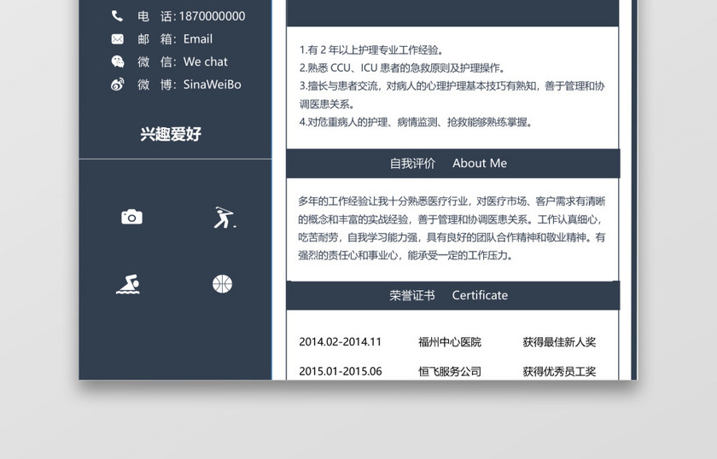Click the phone handset icon
717x459 pixels.
pos(117,16)
